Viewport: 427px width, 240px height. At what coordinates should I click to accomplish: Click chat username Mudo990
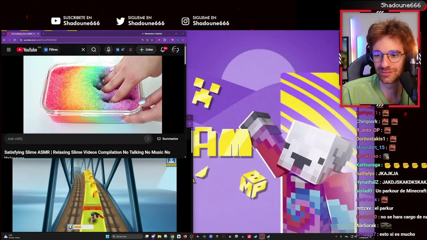click(x=366, y=217)
